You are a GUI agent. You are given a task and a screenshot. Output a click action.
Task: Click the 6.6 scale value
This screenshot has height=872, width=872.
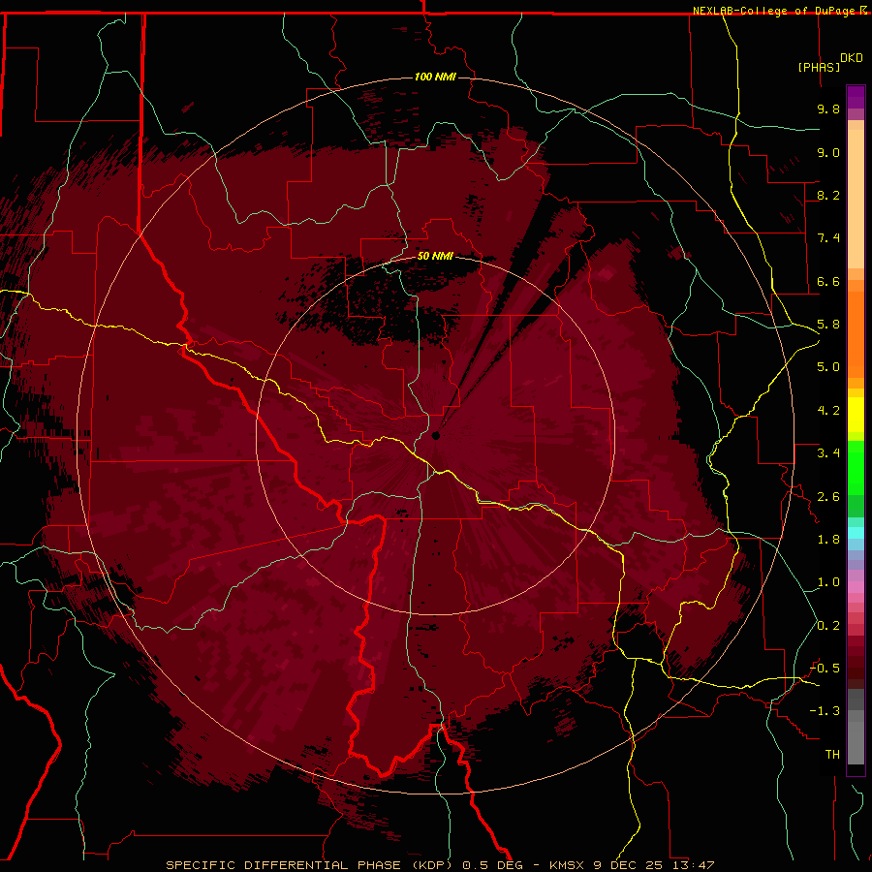828,281
